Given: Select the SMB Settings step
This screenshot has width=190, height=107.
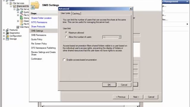Looking at the screenshot, I should coord(37,31).
